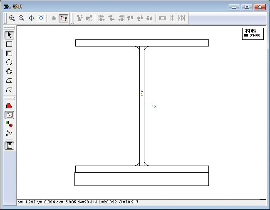Click the red filled shape icon
The width and height of the screenshot is (270, 210).
(9, 106)
